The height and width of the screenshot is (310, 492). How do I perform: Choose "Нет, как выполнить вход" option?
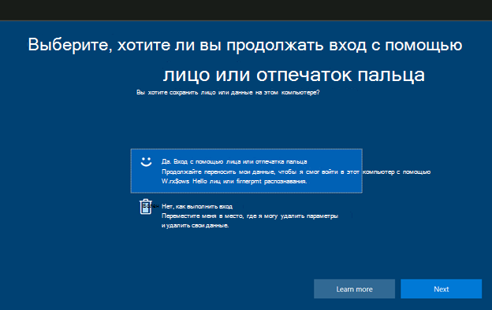coord(197,206)
